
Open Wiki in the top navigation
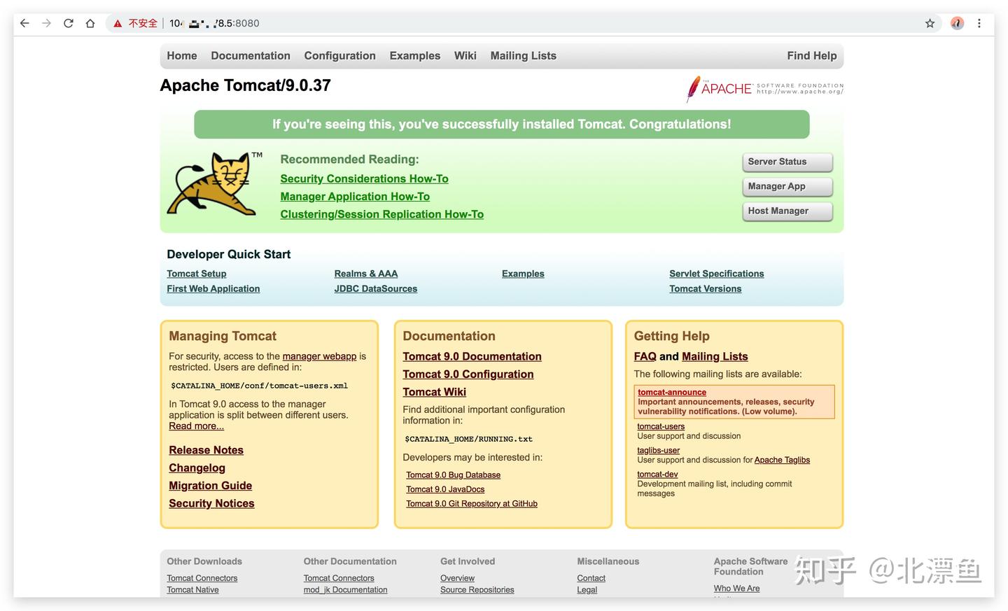click(x=465, y=56)
